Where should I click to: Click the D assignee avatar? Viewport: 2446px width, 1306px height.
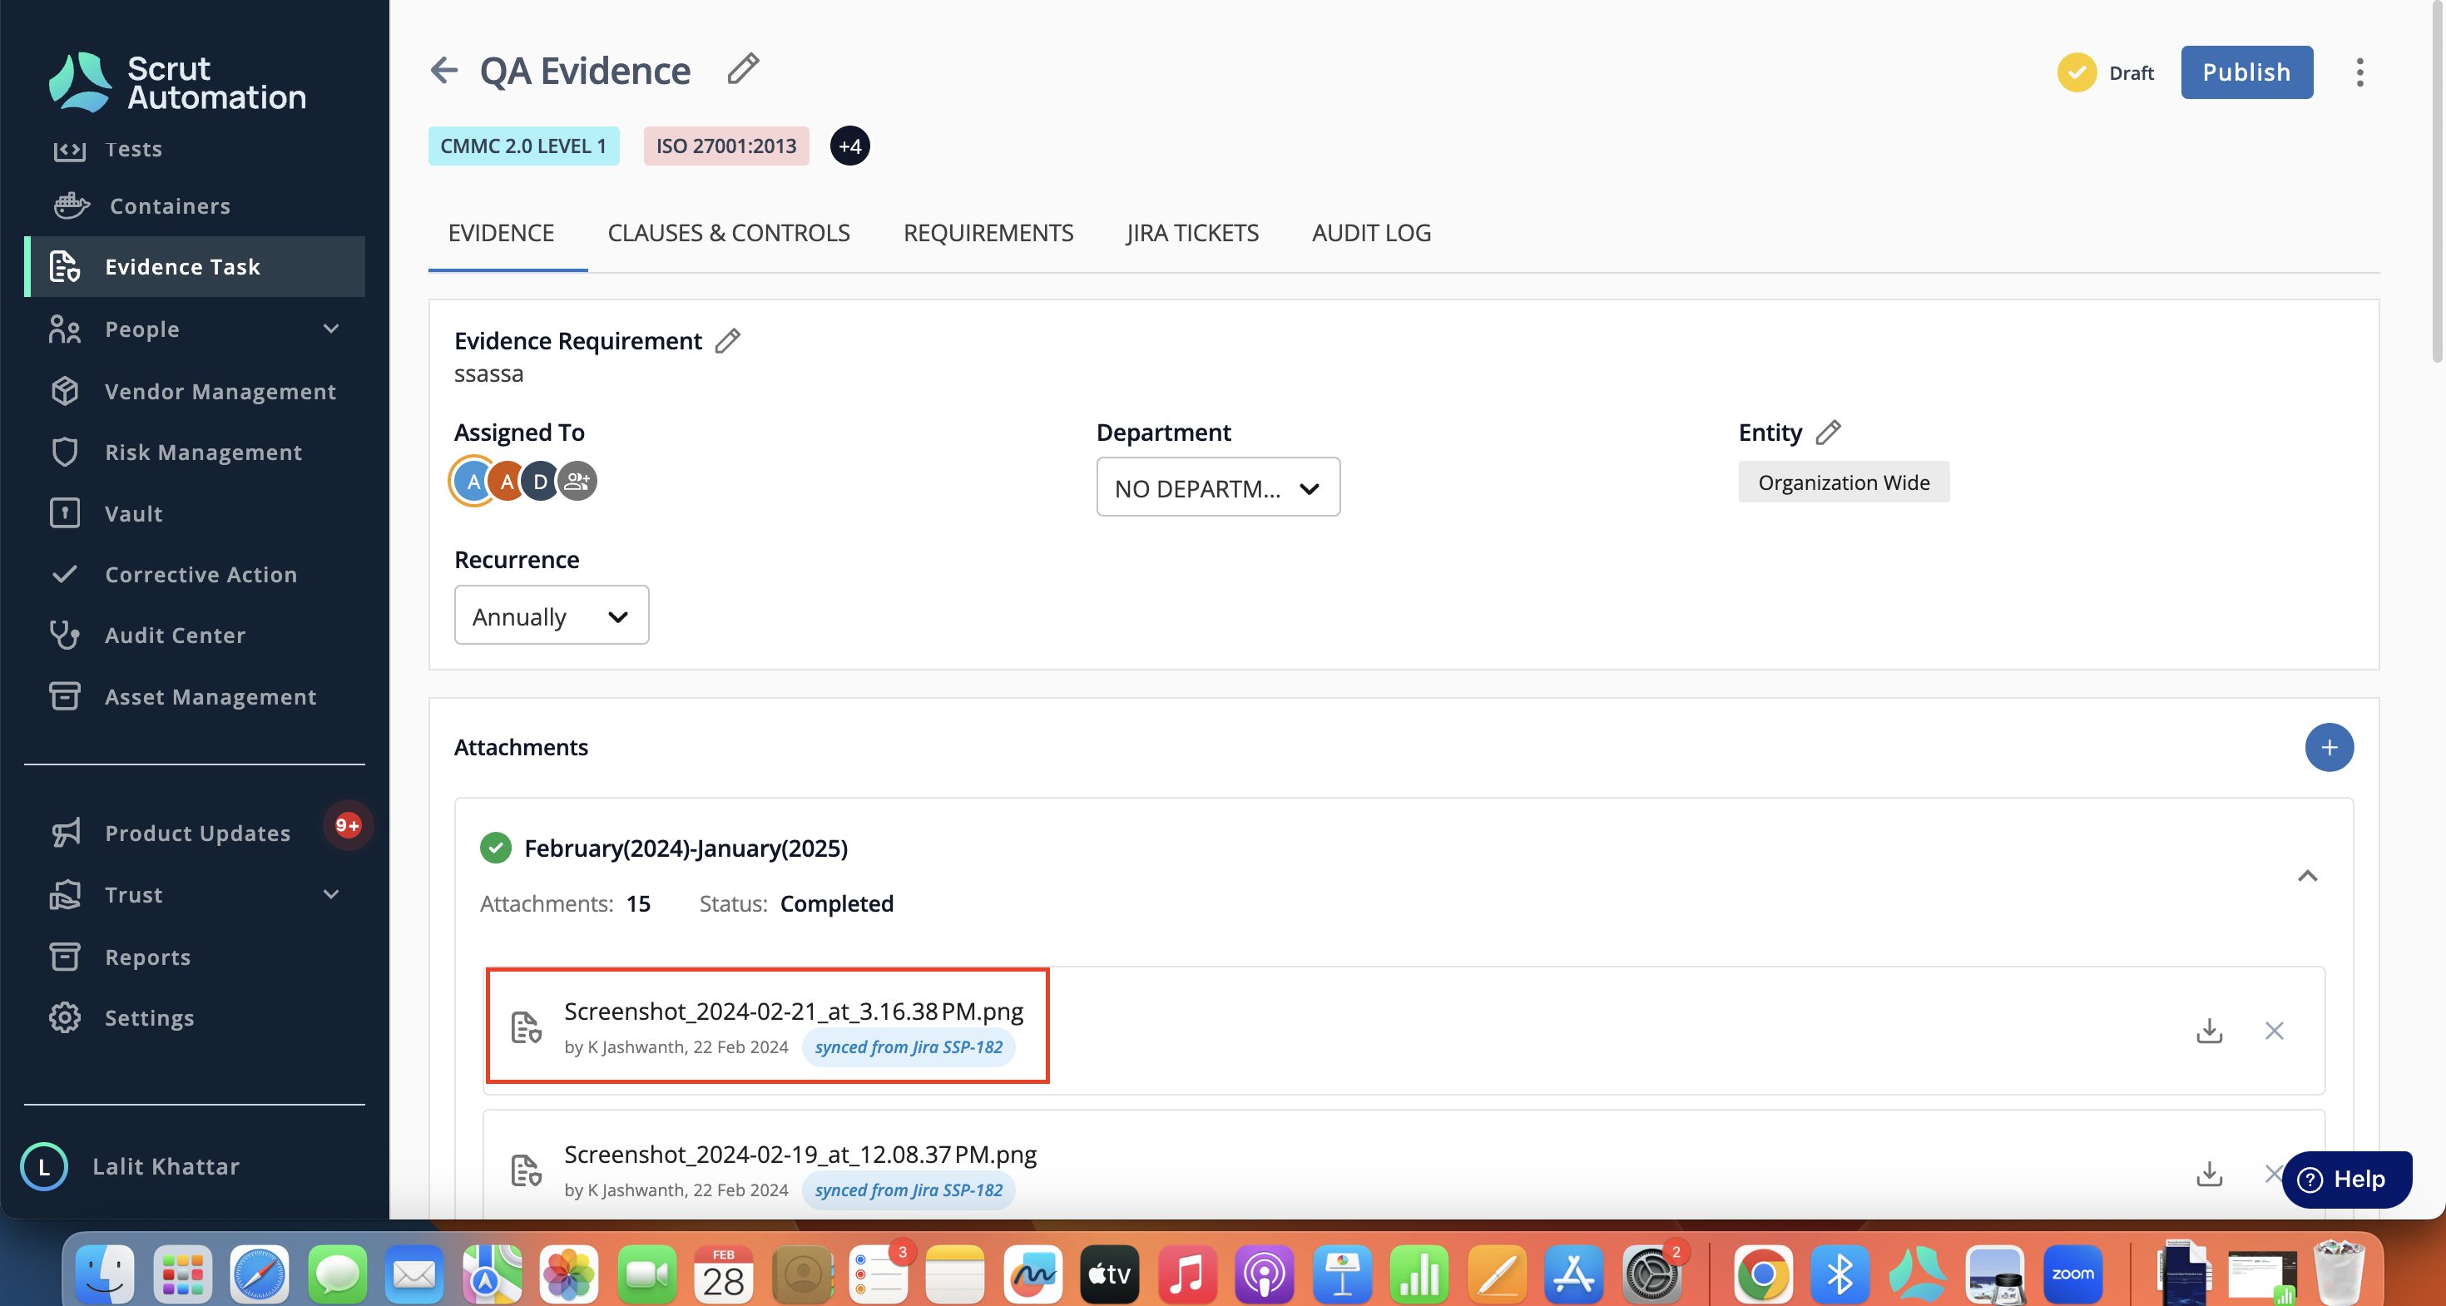pyautogui.click(x=540, y=481)
